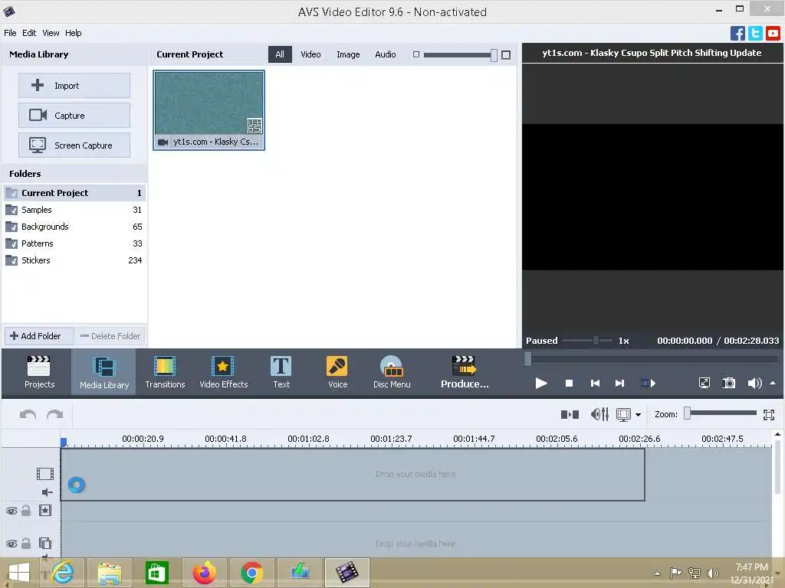Jump to previous frame in preview

click(x=595, y=384)
